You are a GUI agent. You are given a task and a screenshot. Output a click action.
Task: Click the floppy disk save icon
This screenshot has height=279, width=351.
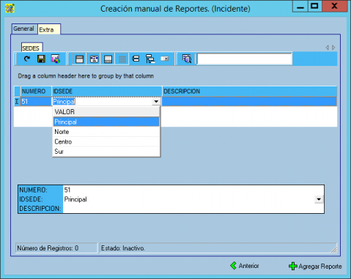pyautogui.click(x=41, y=59)
